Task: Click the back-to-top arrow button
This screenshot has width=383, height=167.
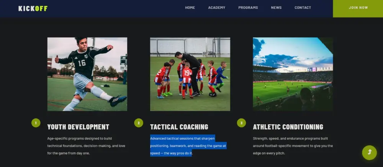Action: [x=369, y=153]
